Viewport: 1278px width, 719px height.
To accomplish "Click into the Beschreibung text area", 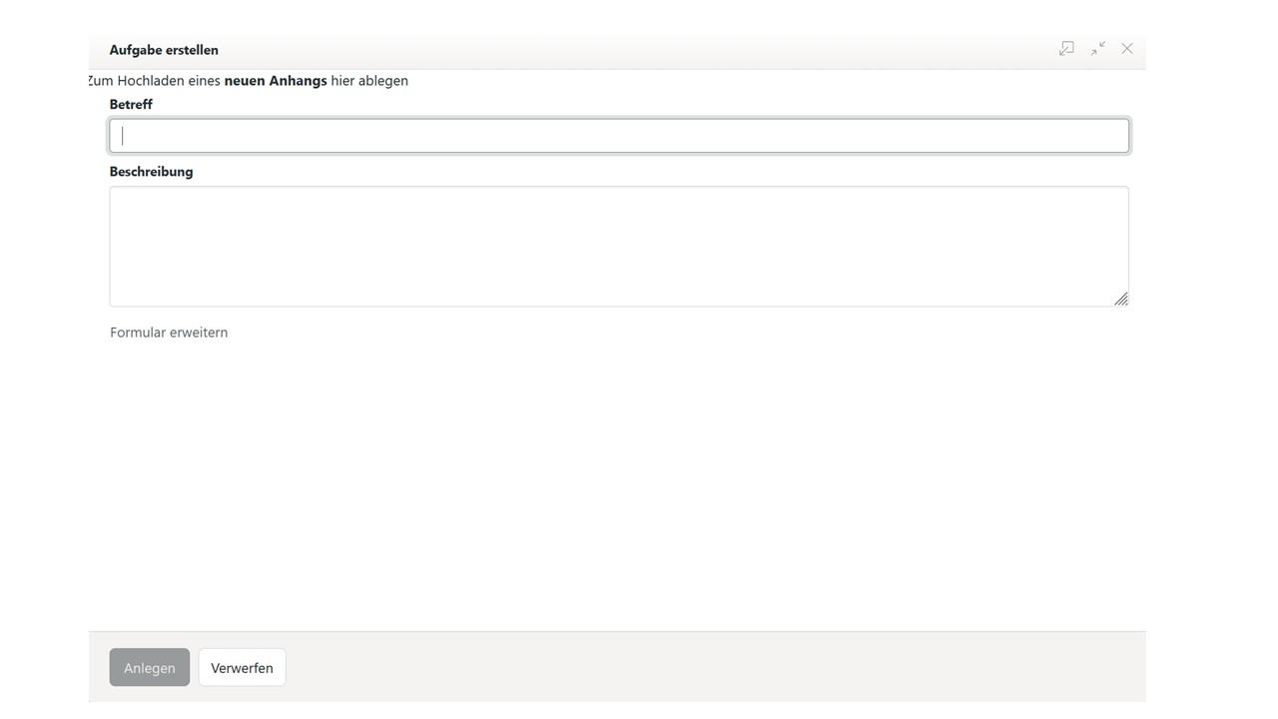I will [618, 246].
